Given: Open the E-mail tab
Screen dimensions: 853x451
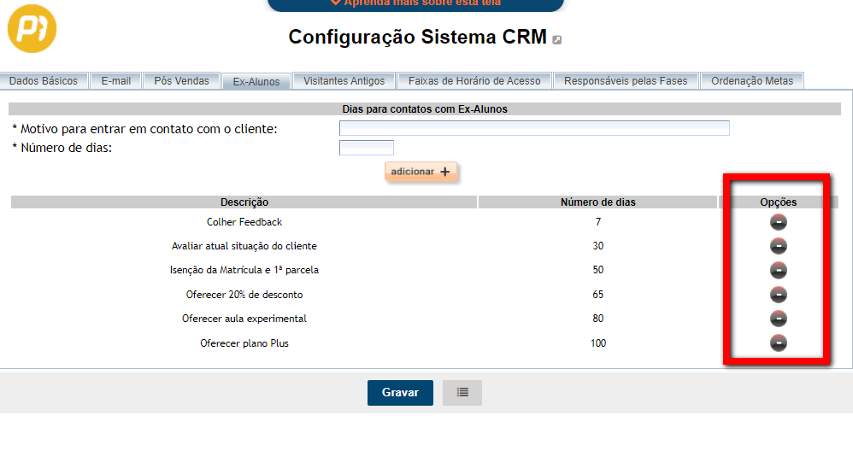Looking at the screenshot, I should point(115,81).
